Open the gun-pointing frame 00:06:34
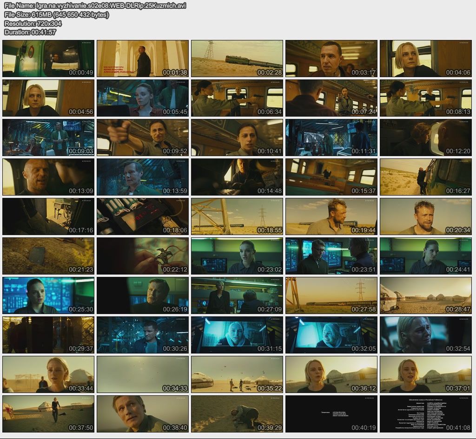476x439 pixels. [x=237, y=98]
